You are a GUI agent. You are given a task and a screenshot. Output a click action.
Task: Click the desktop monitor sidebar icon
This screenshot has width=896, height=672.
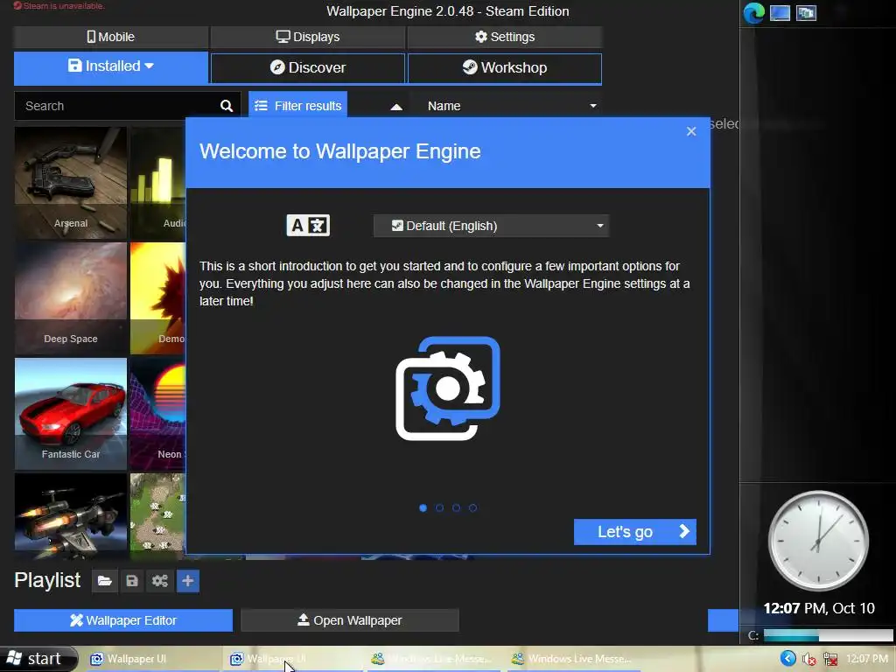(780, 12)
